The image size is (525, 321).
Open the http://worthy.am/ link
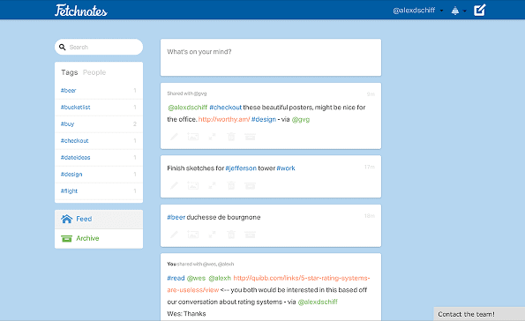click(224, 119)
